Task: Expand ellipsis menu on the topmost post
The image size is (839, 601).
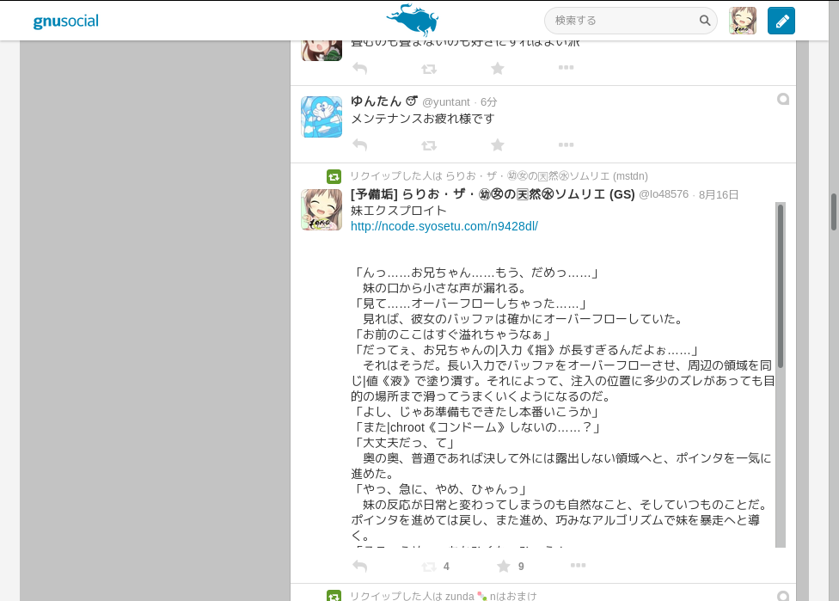Action: [566, 69]
